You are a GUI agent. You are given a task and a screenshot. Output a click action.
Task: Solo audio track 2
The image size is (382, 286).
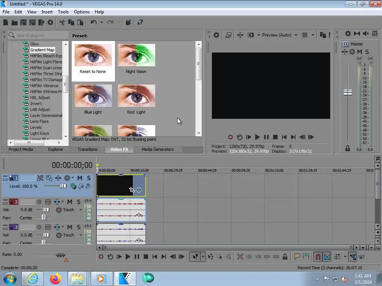point(78,201)
